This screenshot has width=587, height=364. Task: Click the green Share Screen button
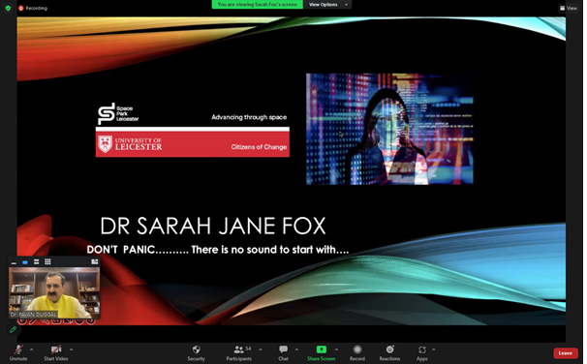(x=322, y=352)
